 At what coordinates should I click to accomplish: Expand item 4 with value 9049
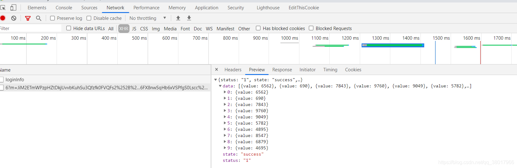(x=225, y=117)
